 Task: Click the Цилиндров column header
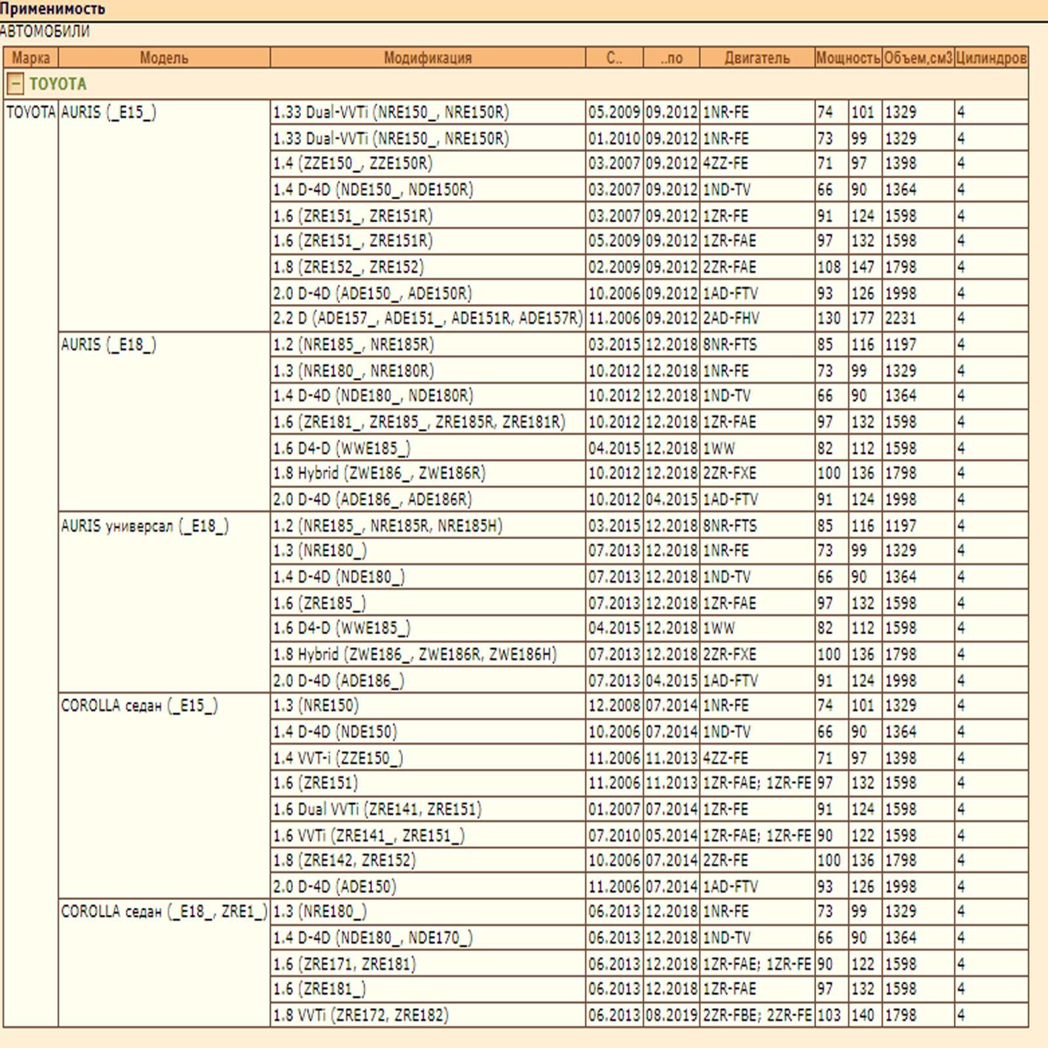click(990, 58)
